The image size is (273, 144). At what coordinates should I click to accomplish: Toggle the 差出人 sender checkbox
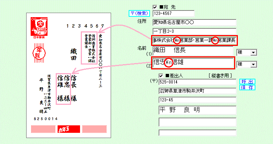[x=161, y=76]
